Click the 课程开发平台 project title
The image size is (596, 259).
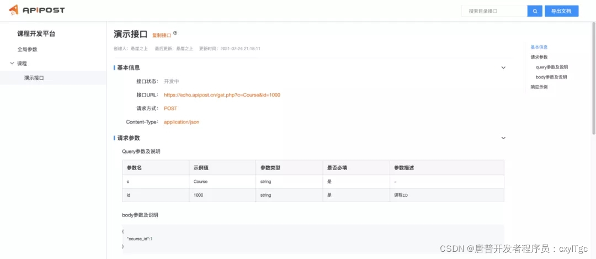point(36,34)
